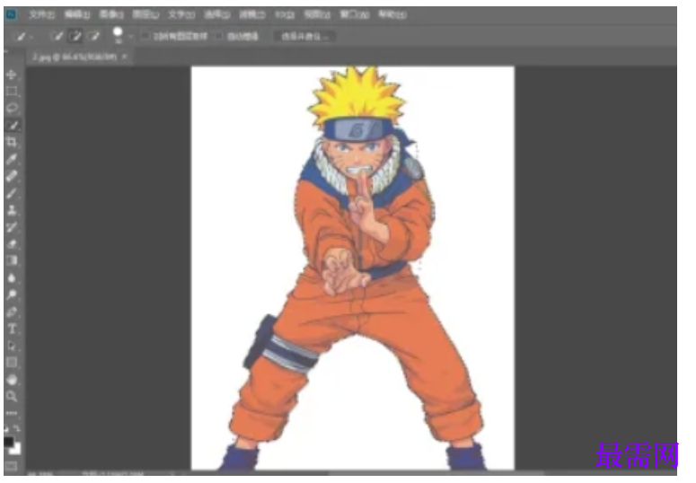Screen dimensions: 696x483
Task: Open the 文件 menu
Action: pos(41,14)
